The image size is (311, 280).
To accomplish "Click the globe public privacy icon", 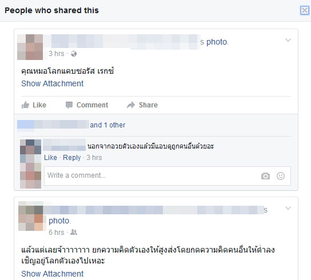I will pyautogui.click(x=74, y=54).
